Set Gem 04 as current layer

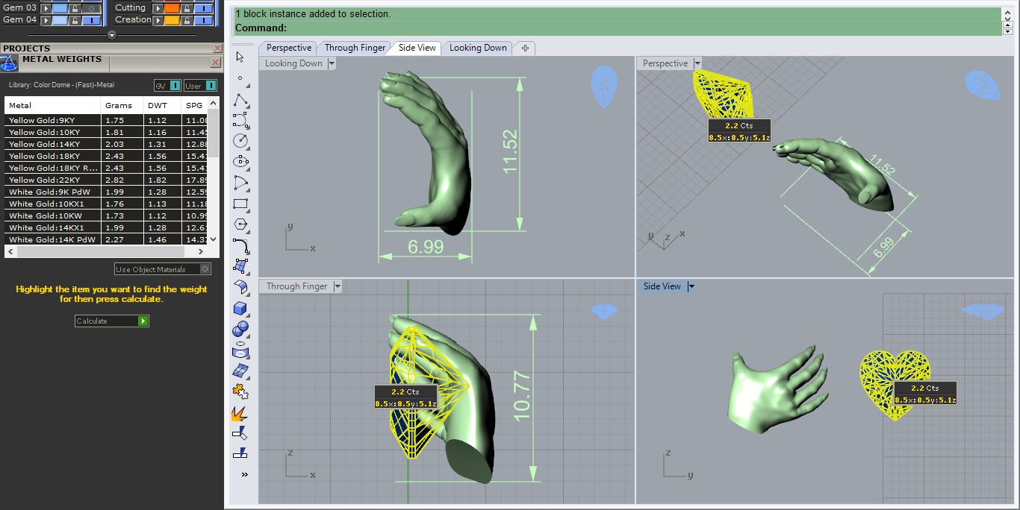pyautogui.click(x=46, y=20)
